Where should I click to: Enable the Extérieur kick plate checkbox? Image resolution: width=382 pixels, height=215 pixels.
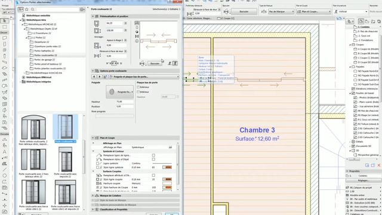138,87
